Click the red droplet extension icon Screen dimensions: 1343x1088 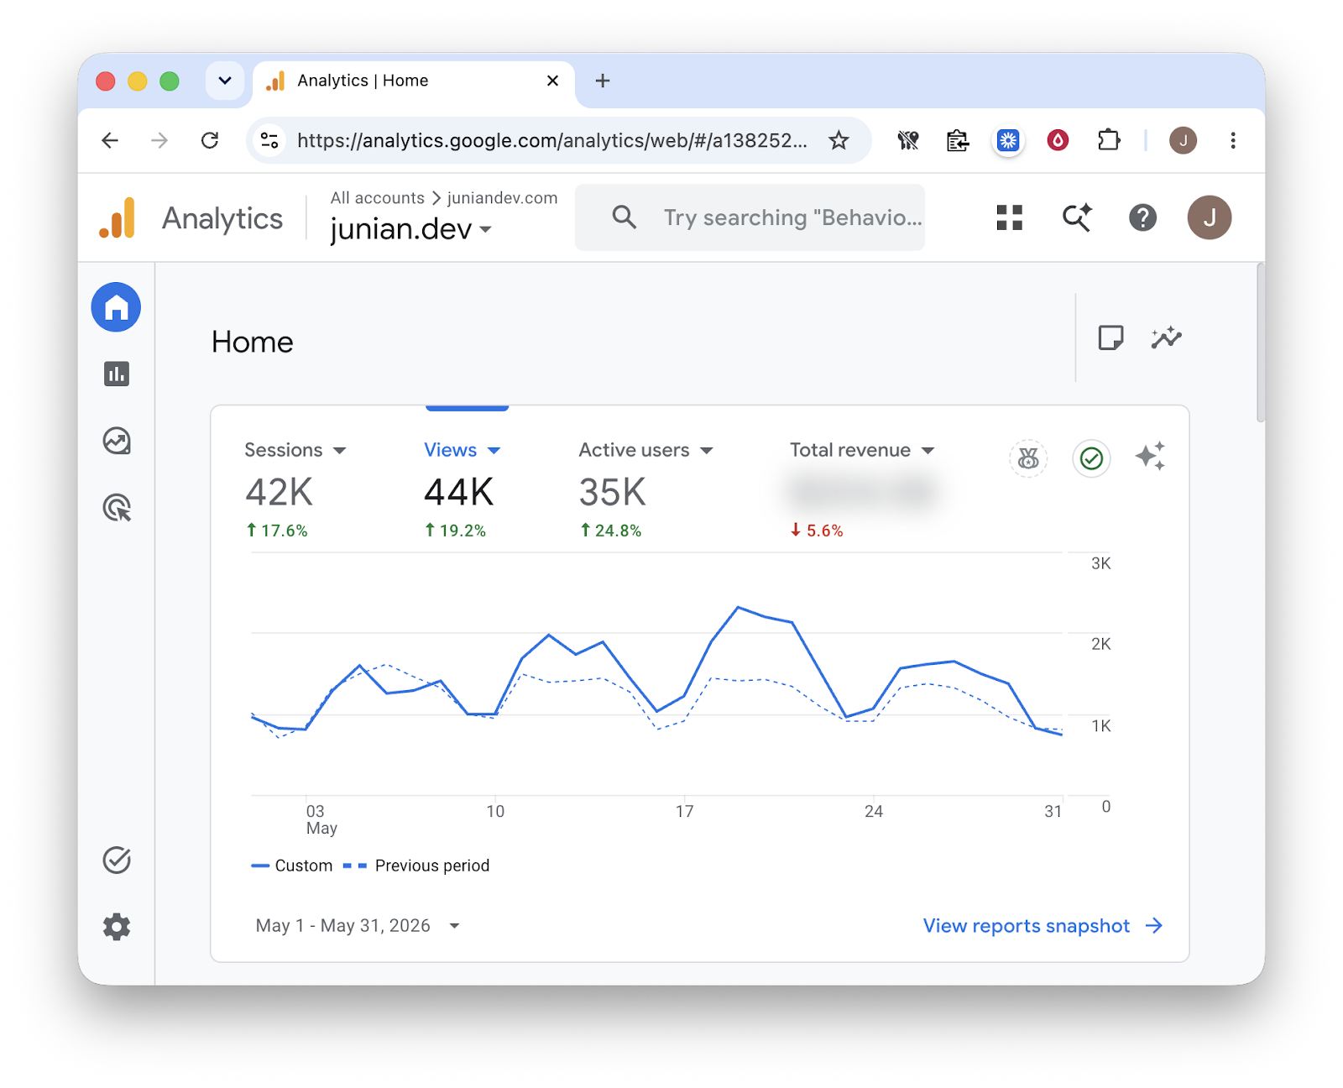tap(1058, 140)
